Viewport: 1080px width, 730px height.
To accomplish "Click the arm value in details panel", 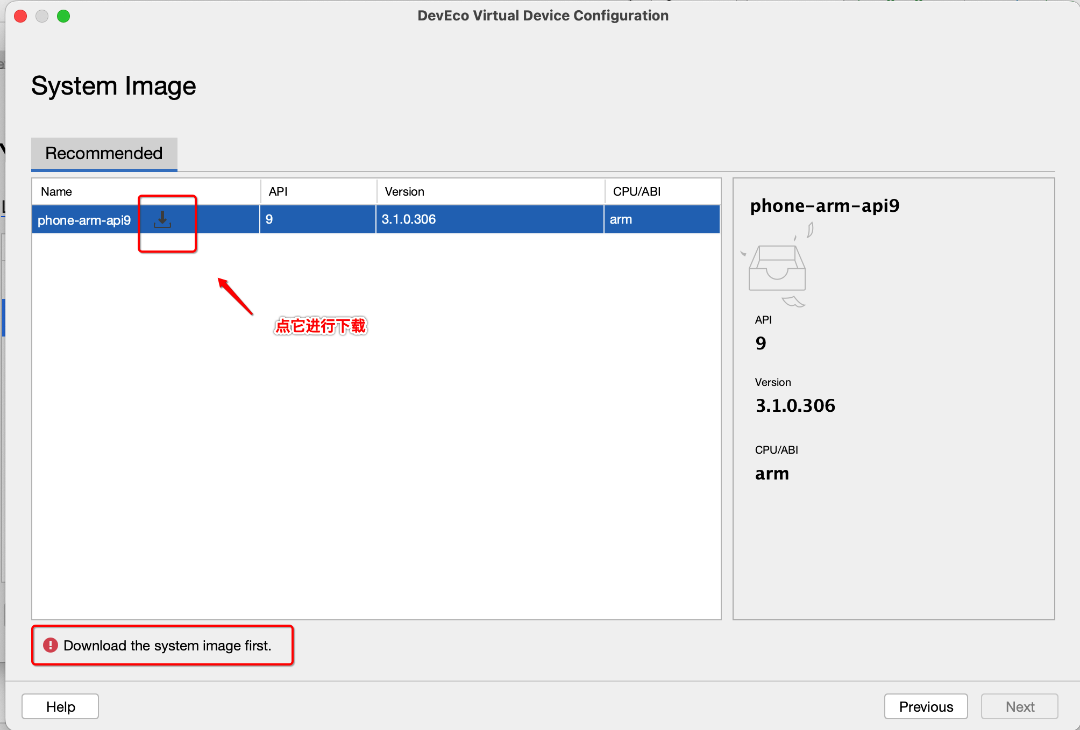I will (772, 474).
